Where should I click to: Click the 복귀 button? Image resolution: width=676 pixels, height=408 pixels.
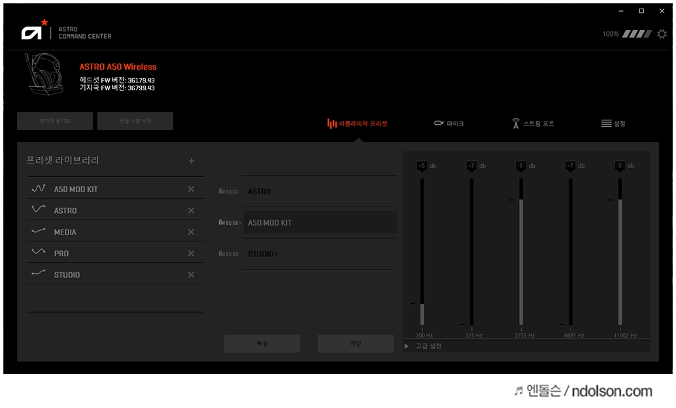262,344
